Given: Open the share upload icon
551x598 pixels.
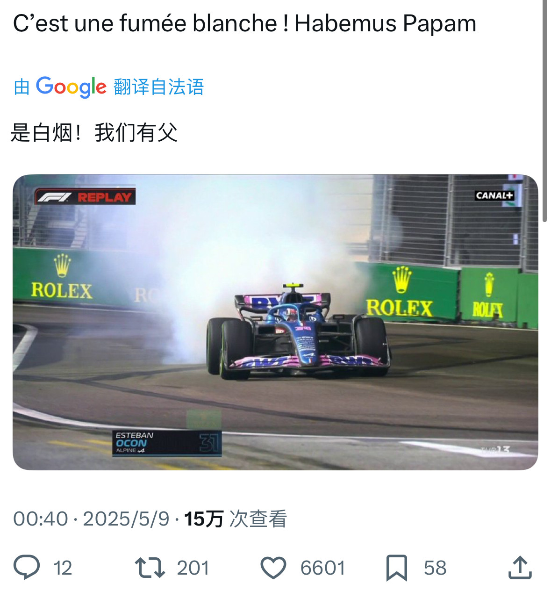Looking at the screenshot, I should coord(520,567).
